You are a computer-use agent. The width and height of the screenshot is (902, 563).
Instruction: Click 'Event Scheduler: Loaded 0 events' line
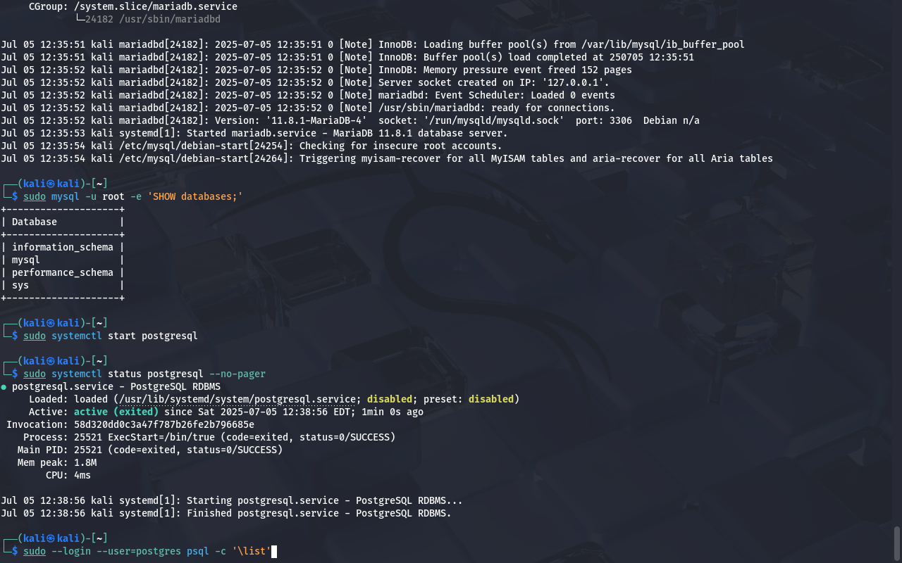(308, 95)
